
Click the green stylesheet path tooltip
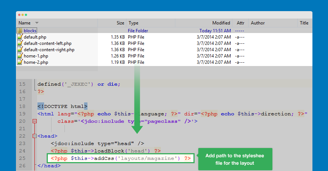tap(235, 160)
